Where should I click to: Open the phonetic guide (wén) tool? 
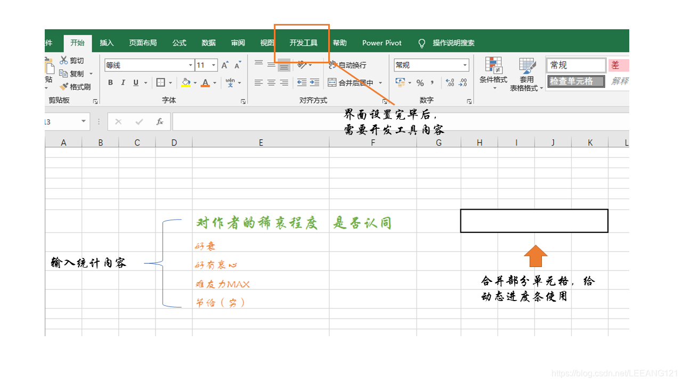tap(230, 82)
